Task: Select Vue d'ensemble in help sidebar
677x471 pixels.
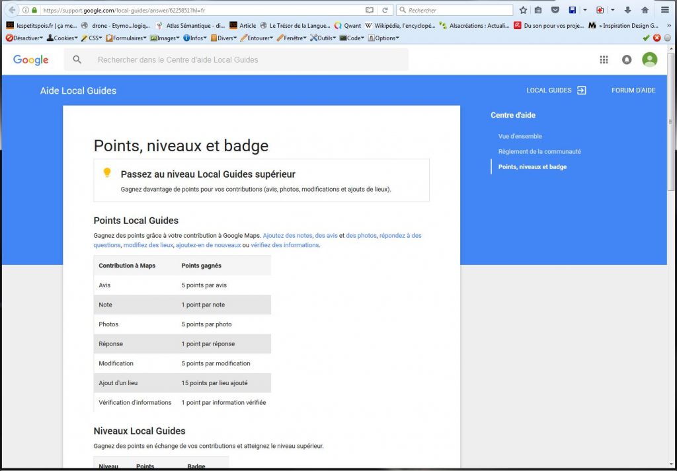Action: point(520,136)
